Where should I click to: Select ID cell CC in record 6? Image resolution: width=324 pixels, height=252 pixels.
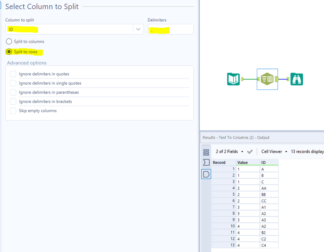pos(269,201)
